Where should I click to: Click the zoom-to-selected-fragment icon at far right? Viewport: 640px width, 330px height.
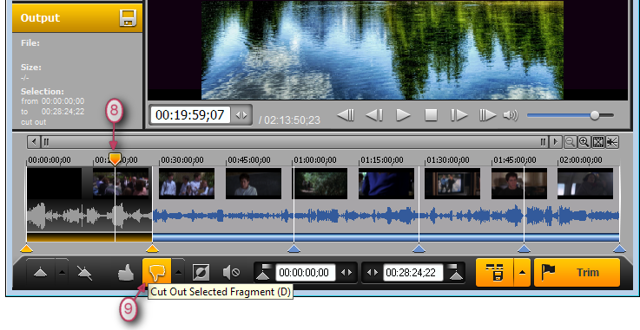pyautogui.click(x=612, y=142)
